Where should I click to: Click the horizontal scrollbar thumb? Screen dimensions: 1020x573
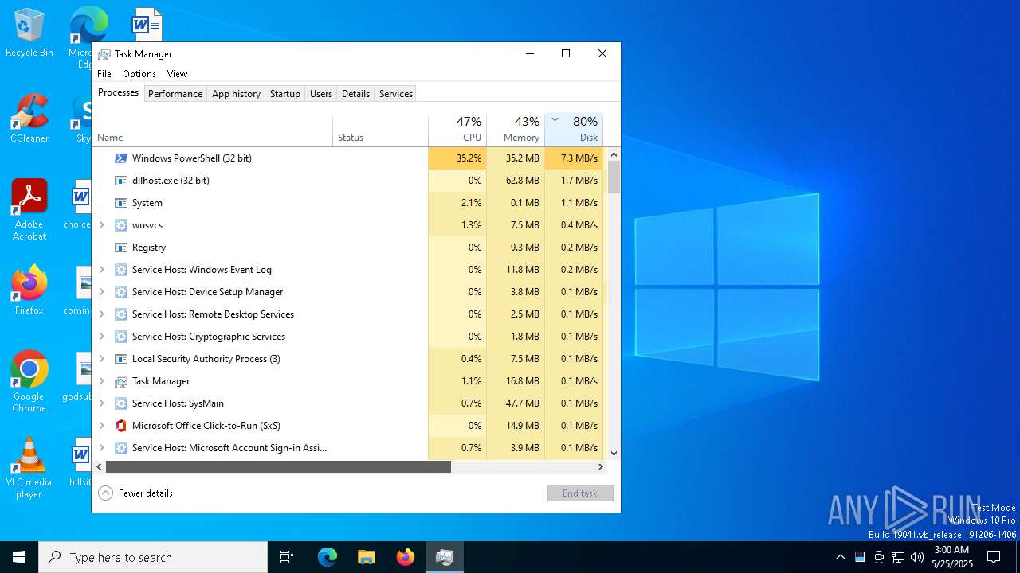tap(278, 467)
